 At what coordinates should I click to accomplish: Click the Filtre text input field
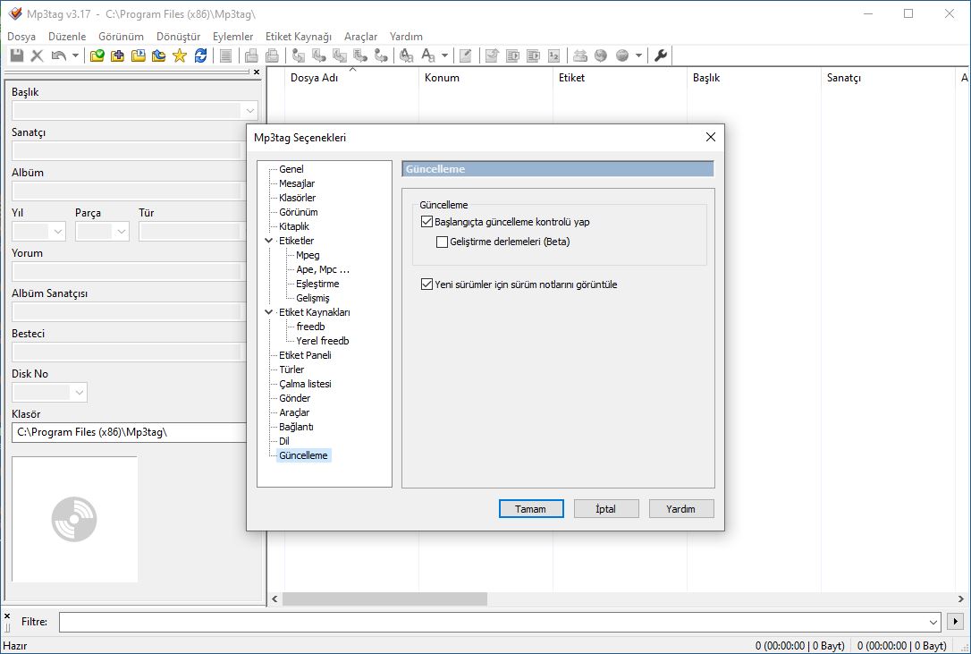point(493,622)
